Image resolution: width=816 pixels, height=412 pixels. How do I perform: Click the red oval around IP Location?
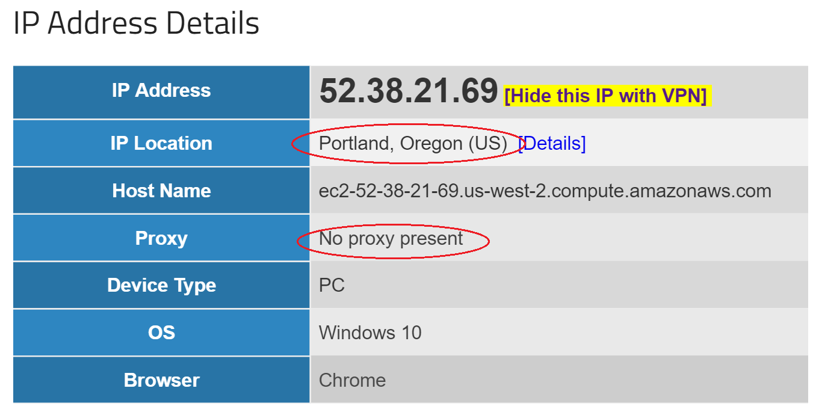click(409, 144)
